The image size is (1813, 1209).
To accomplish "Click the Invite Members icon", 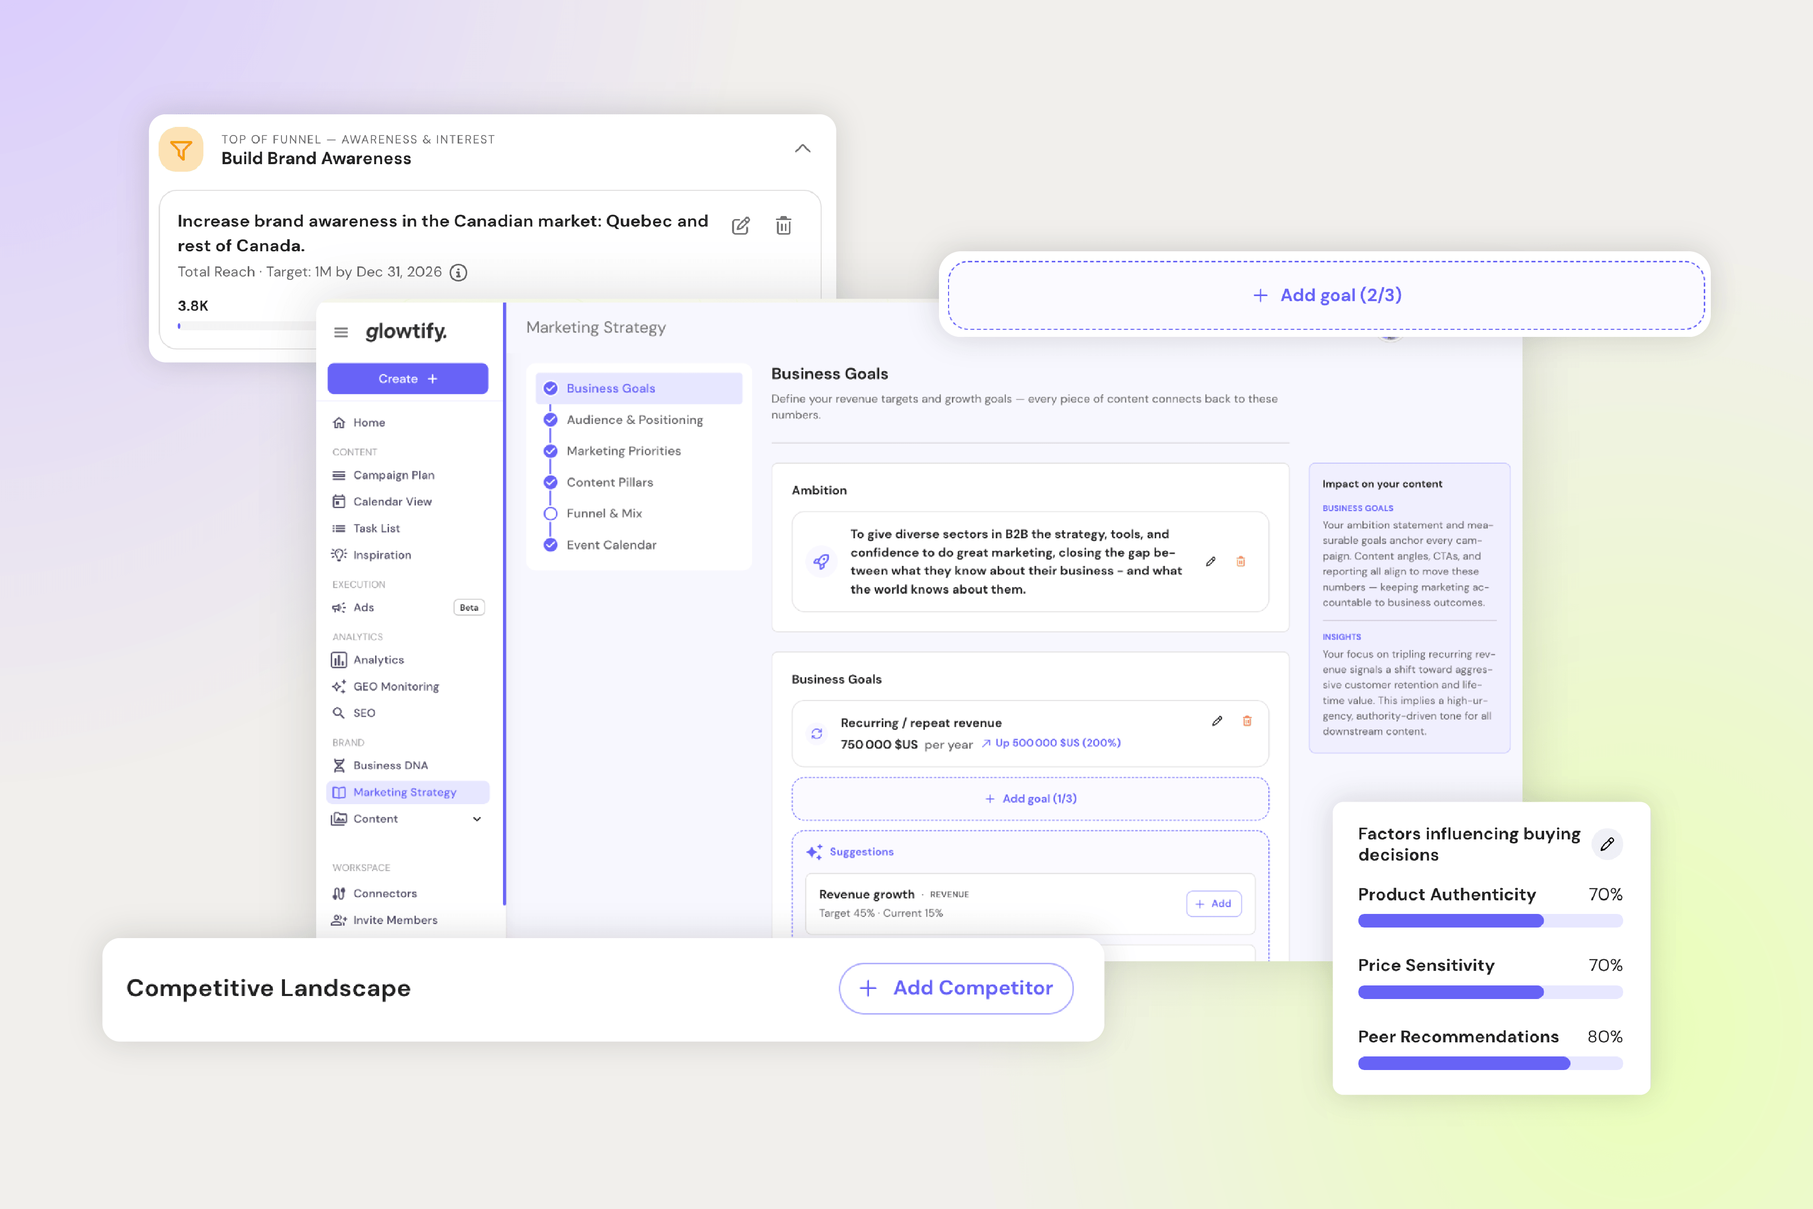I will [x=338, y=920].
